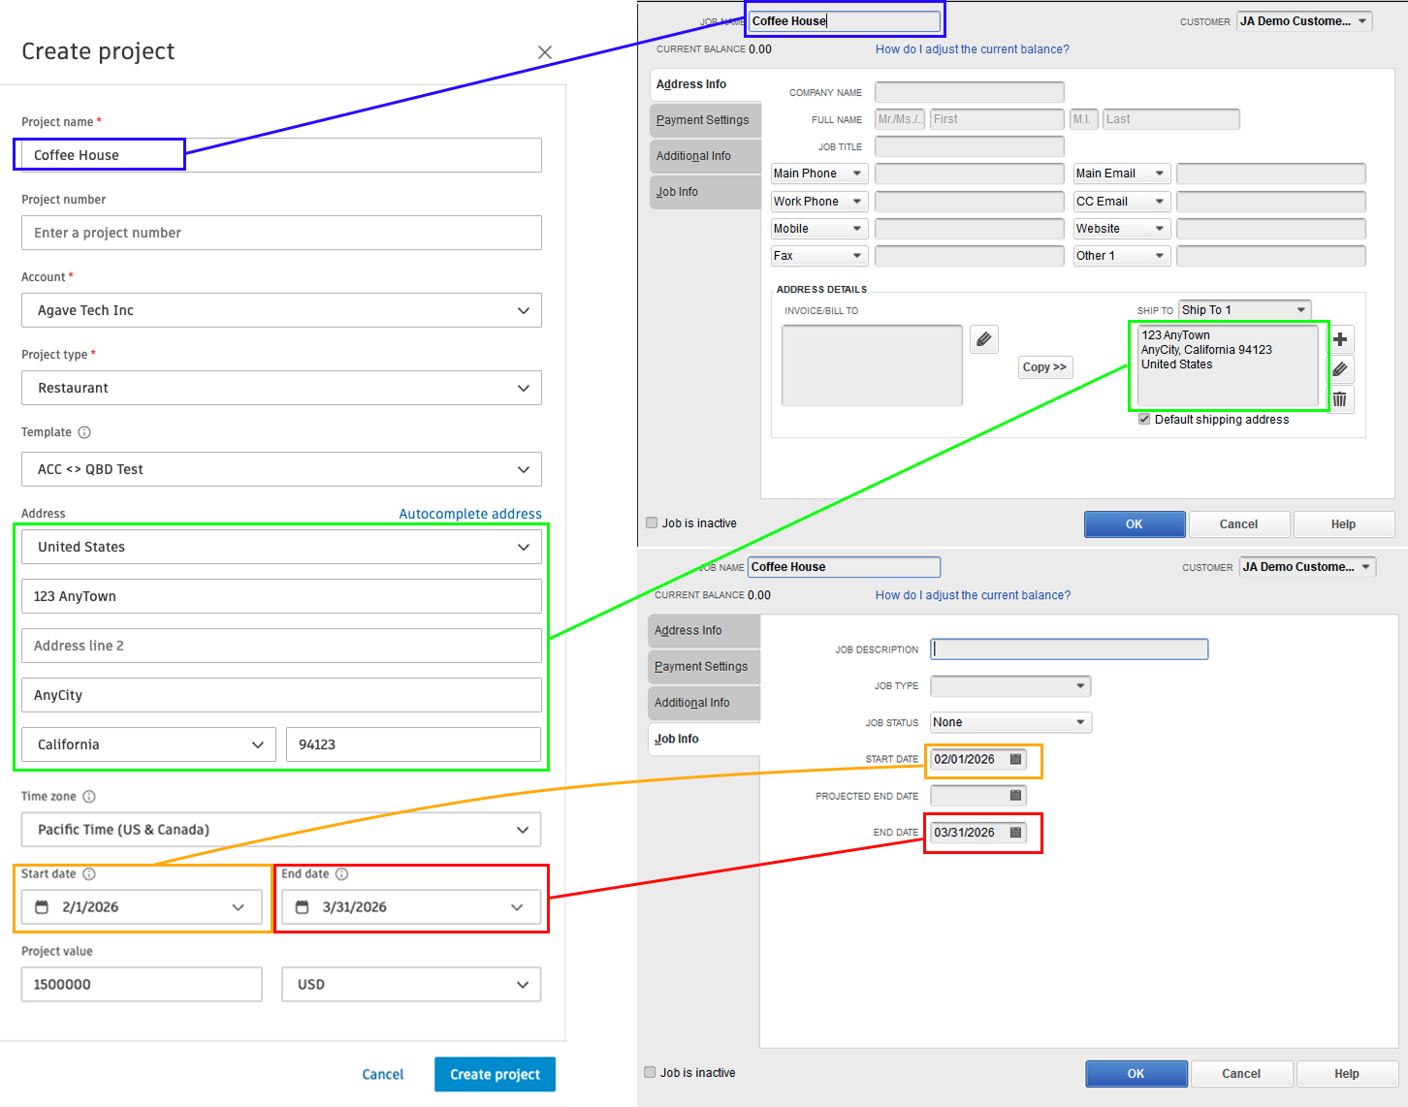Delete Ship To 1 with the trash icon
This screenshot has height=1107, width=1408.
1340,398
